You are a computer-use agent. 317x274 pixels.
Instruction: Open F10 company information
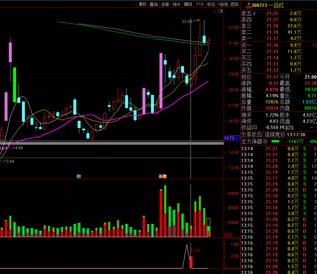tap(200, 4)
